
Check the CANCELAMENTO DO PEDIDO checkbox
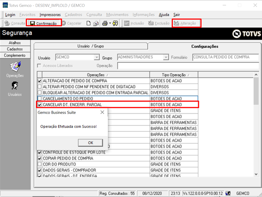[x=40, y=99]
